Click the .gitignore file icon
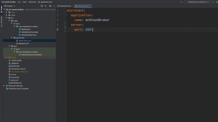Viewport: 218px width, 122px height. point(10,63)
